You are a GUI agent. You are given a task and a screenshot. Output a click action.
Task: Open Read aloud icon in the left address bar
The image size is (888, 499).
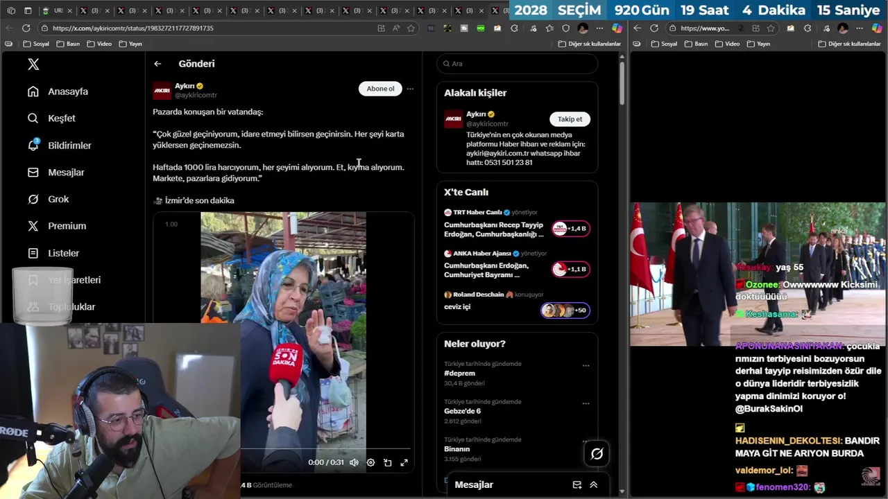(x=396, y=28)
